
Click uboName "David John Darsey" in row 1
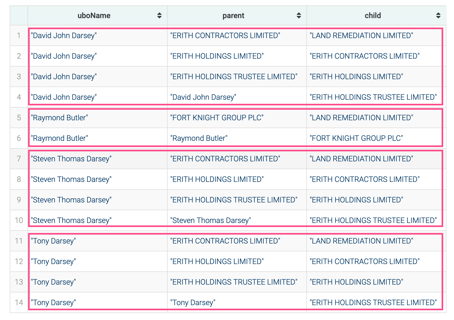[64, 35]
